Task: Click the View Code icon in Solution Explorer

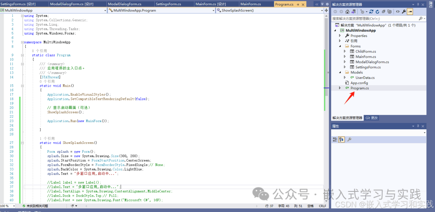Action: pyautogui.click(x=398, y=12)
